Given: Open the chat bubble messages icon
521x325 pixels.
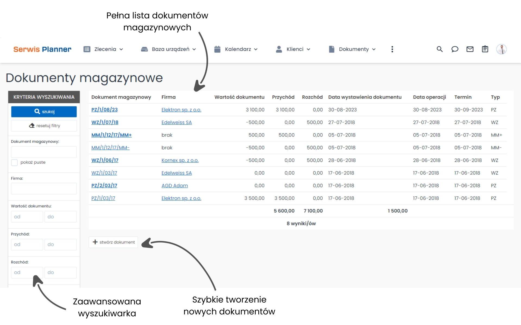Looking at the screenshot, I should [x=455, y=49].
